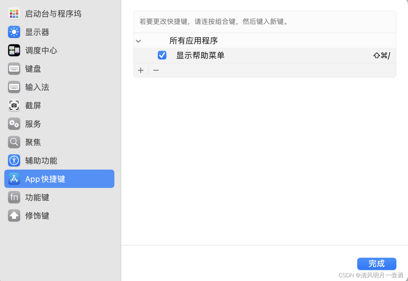Image resolution: width=408 pixels, height=281 pixels.
Task: Open 功能键 in the sidebar
Action: pyautogui.click(x=59, y=197)
